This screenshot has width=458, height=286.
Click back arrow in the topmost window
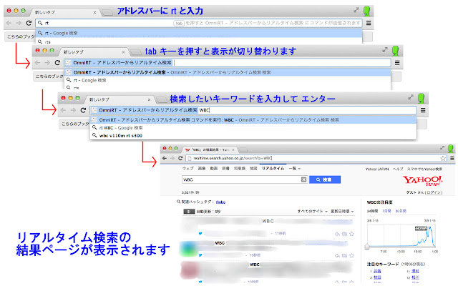tap(9, 23)
